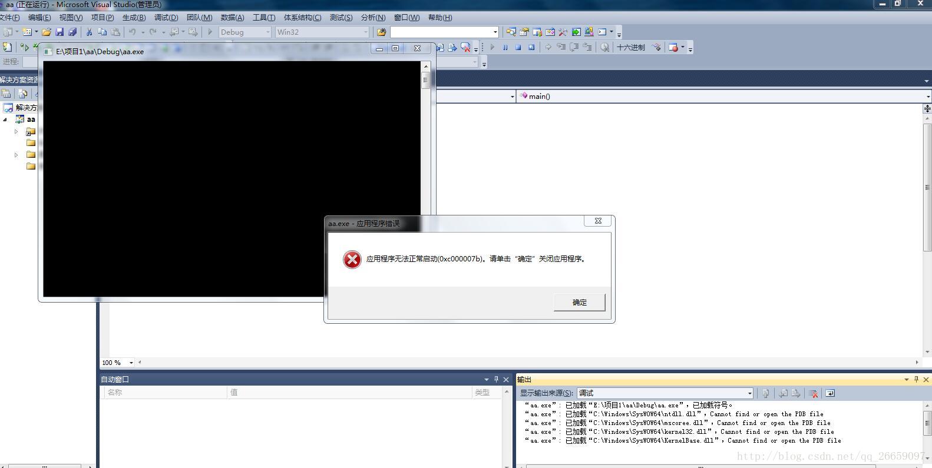Viewport: 932px width, 468px height.
Task: Open the 调试(D) menu
Action: [166, 17]
